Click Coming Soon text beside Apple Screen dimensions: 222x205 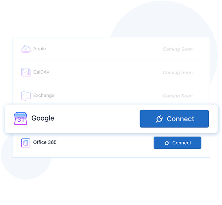click(x=178, y=49)
